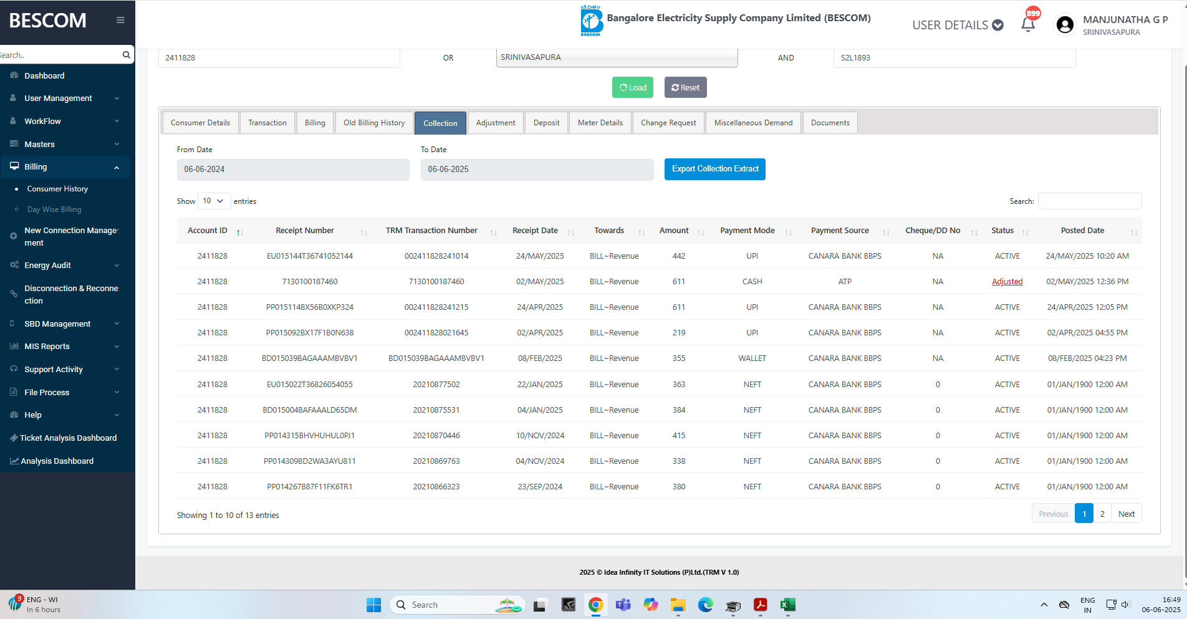Click the To Date field

[x=537, y=170]
